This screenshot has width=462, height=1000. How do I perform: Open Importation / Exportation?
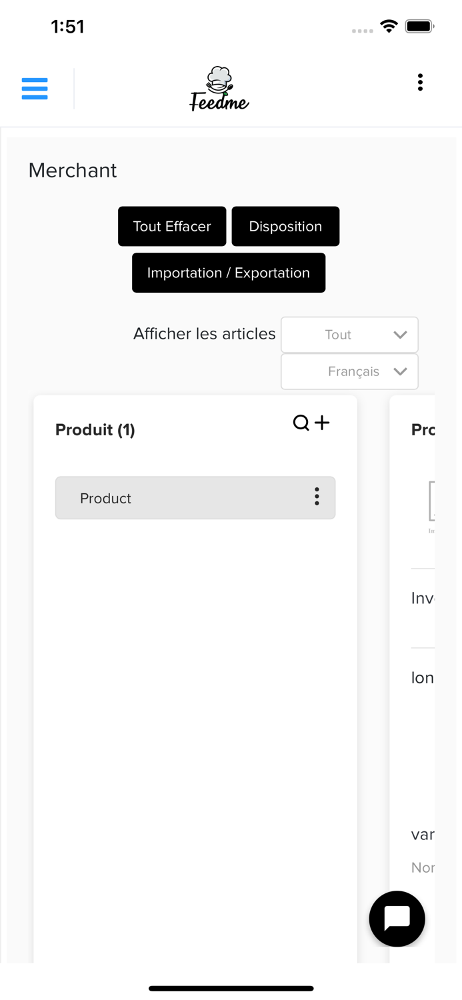click(x=229, y=273)
